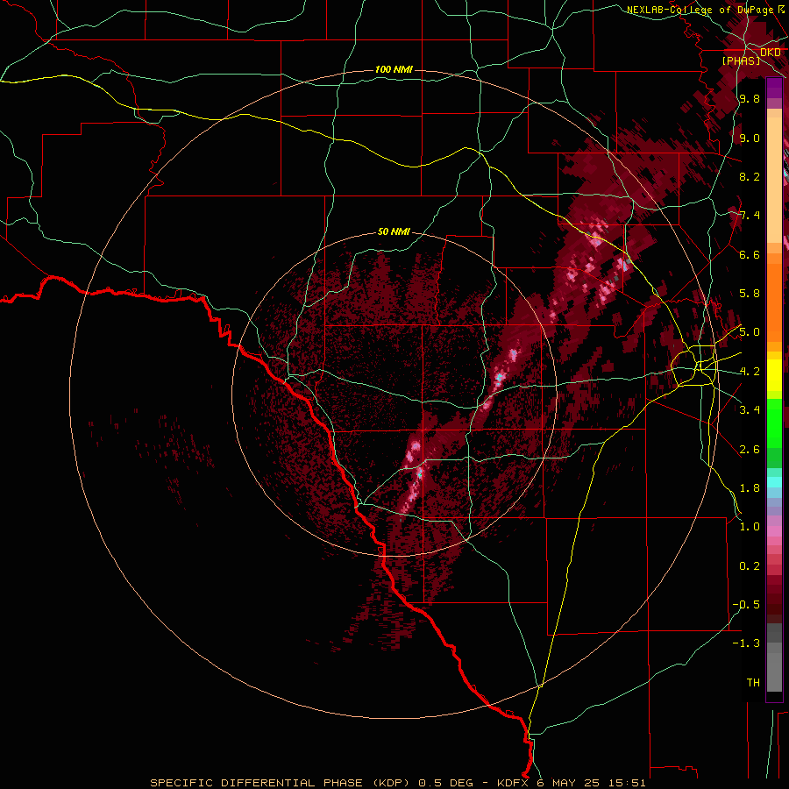Click the 6.6 scale value
This screenshot has width=789, height=789.
tap(750, 254)
